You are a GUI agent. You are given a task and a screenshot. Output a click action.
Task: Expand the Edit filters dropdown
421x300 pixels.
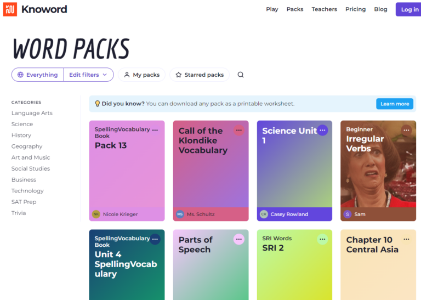click(x=88, y=75)
